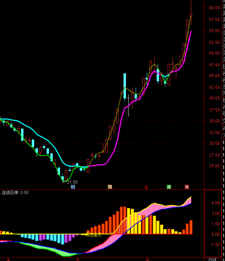225x261 pixels.
Task: Click the 40.00 price axis label
Action: (x=214, y=98)
